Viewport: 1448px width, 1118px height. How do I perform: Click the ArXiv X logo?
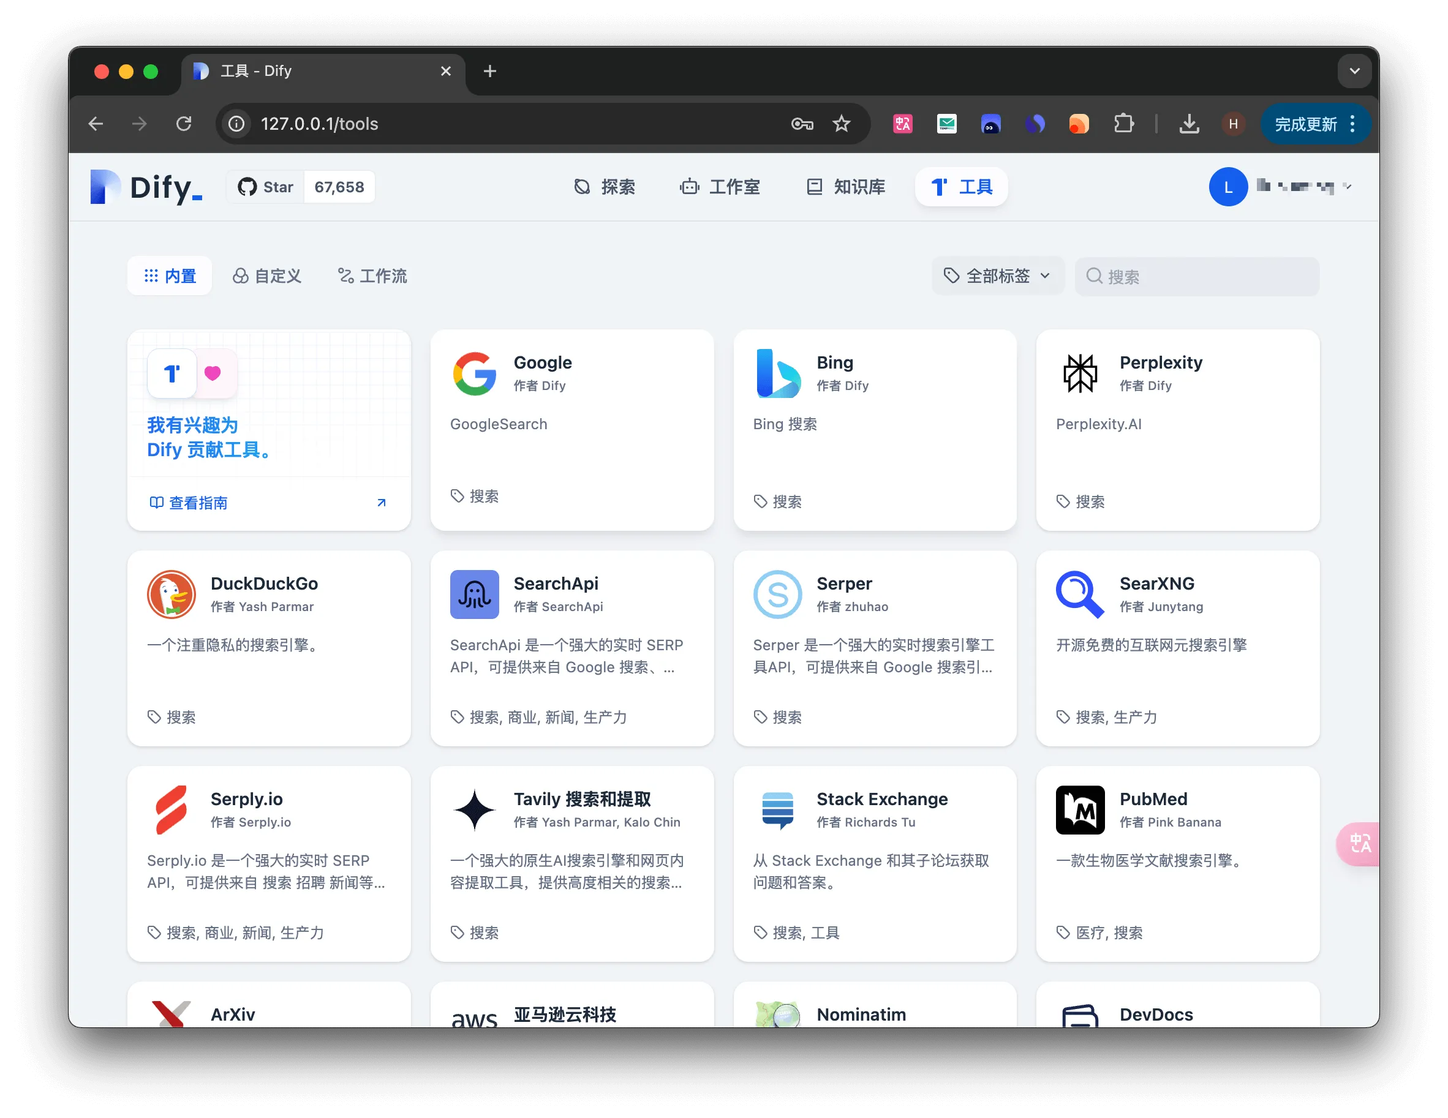[x=171, y=1013]
